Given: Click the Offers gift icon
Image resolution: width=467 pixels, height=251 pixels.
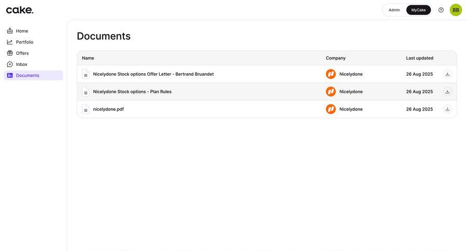Looking at the screenshot, I should tap(10, 53).
